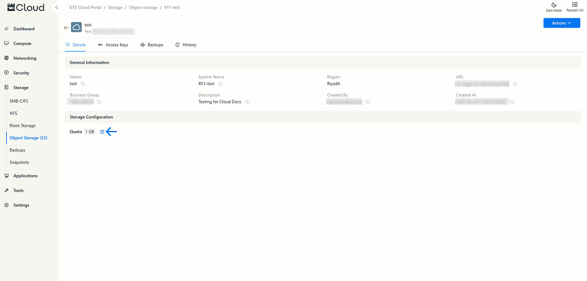Screen dimensions: 587x281
Task: Click the back arrow beside test
Action: [x=66, y=28]
